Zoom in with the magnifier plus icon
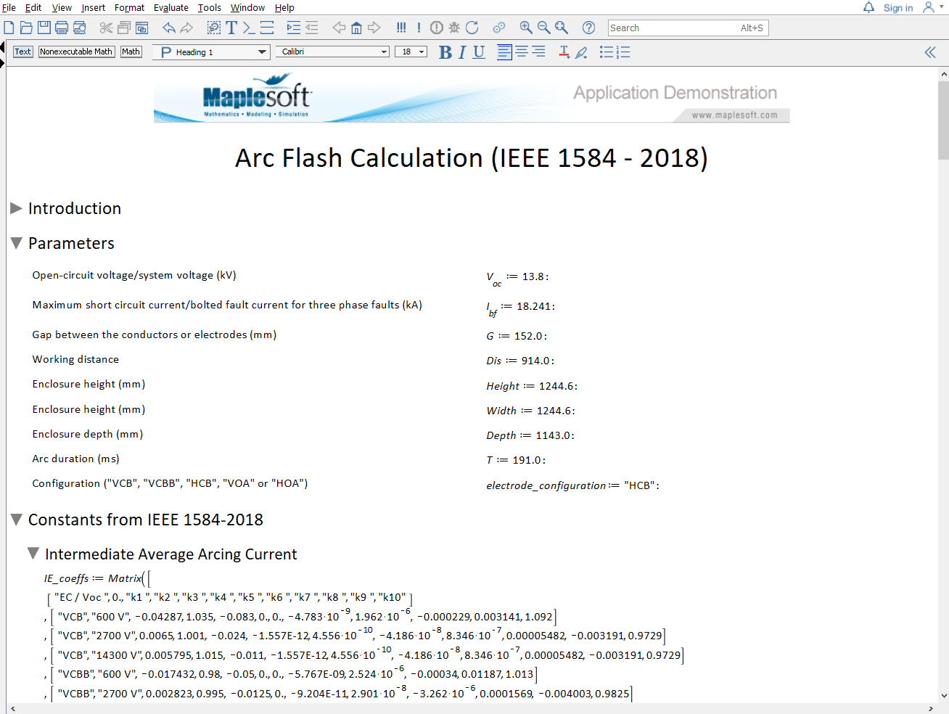Image resolution: width=949 pixels, height=714 pixels. 526,28
